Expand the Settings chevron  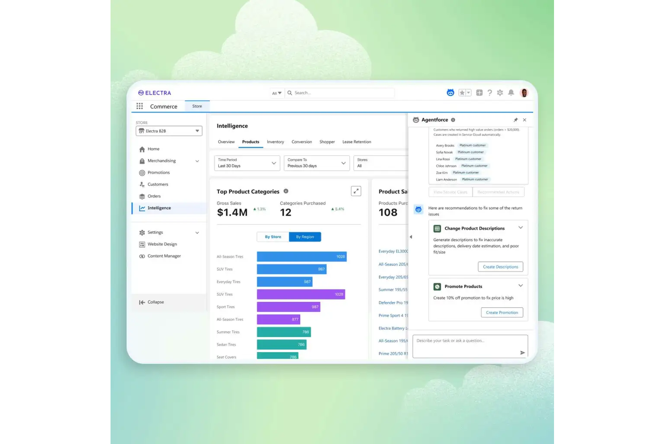pos(197,233)
